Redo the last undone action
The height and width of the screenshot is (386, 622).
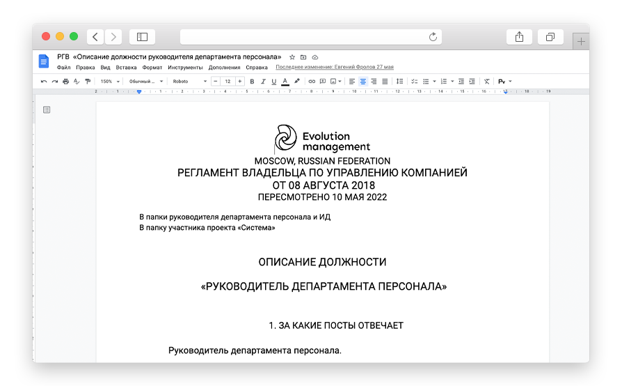[55, 82]
